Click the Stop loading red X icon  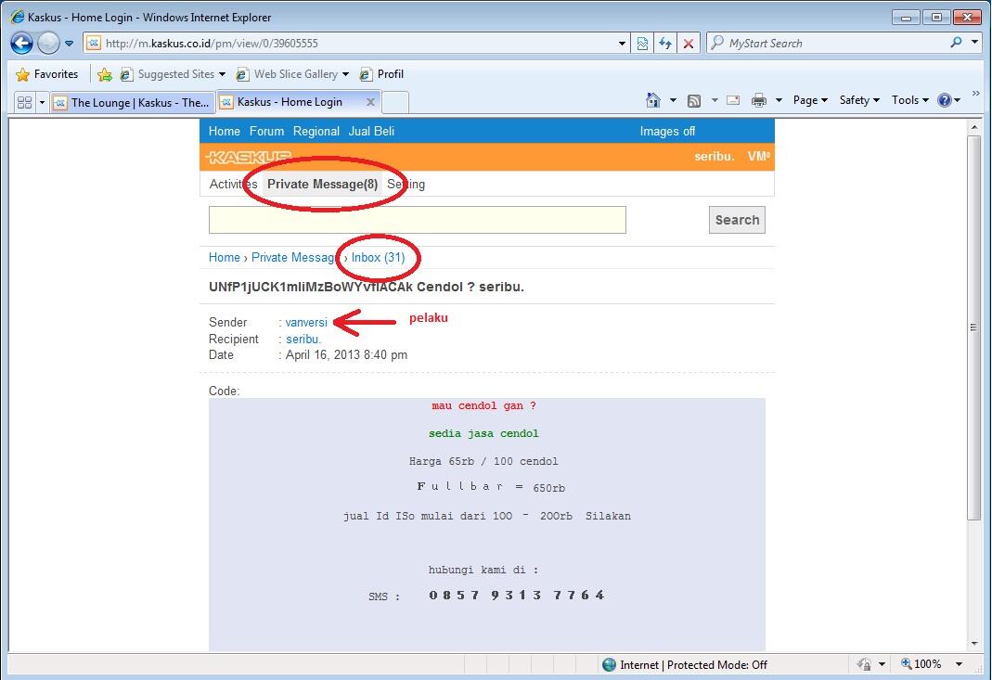pyautogui.click(x=689, y=44)
